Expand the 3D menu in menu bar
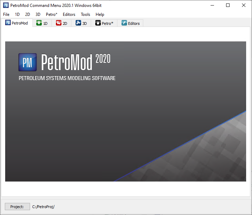 pos(38,14)
